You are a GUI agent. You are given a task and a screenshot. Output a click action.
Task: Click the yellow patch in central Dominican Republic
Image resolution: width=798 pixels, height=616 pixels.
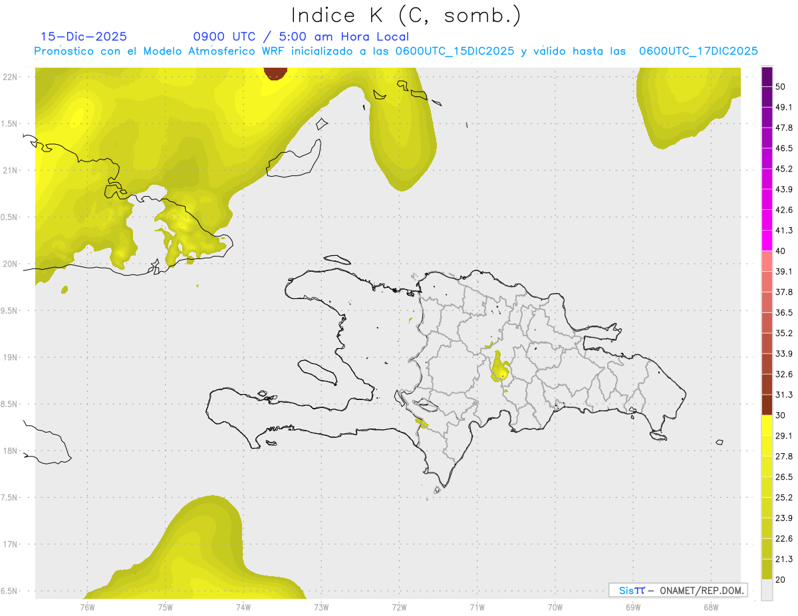pos(499,367)
